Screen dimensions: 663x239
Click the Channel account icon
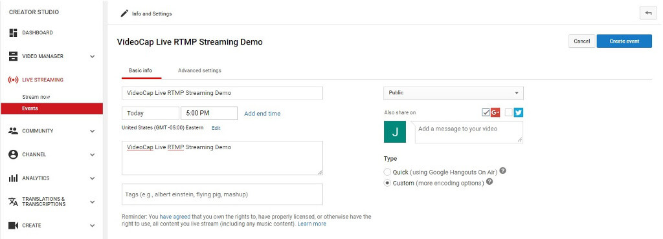tap(13, 154)
